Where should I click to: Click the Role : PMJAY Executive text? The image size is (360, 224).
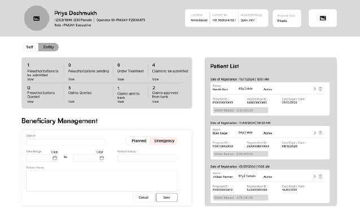pos(73,25)
